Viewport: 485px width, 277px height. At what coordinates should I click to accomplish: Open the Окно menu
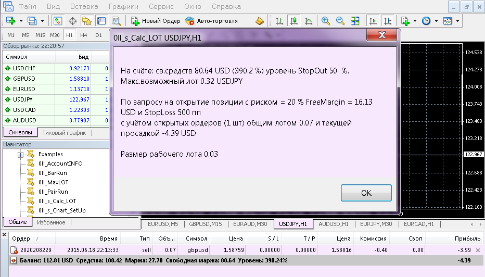(193, 6)
